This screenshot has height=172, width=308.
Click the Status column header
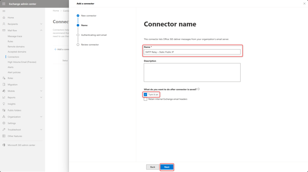[x=65, y=60]
